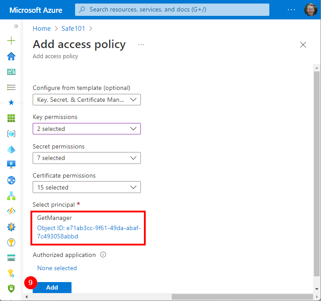This screenshot has height=301, width=321.
Task: Open All services list icon in sidebar
Action: pos(11,87)
